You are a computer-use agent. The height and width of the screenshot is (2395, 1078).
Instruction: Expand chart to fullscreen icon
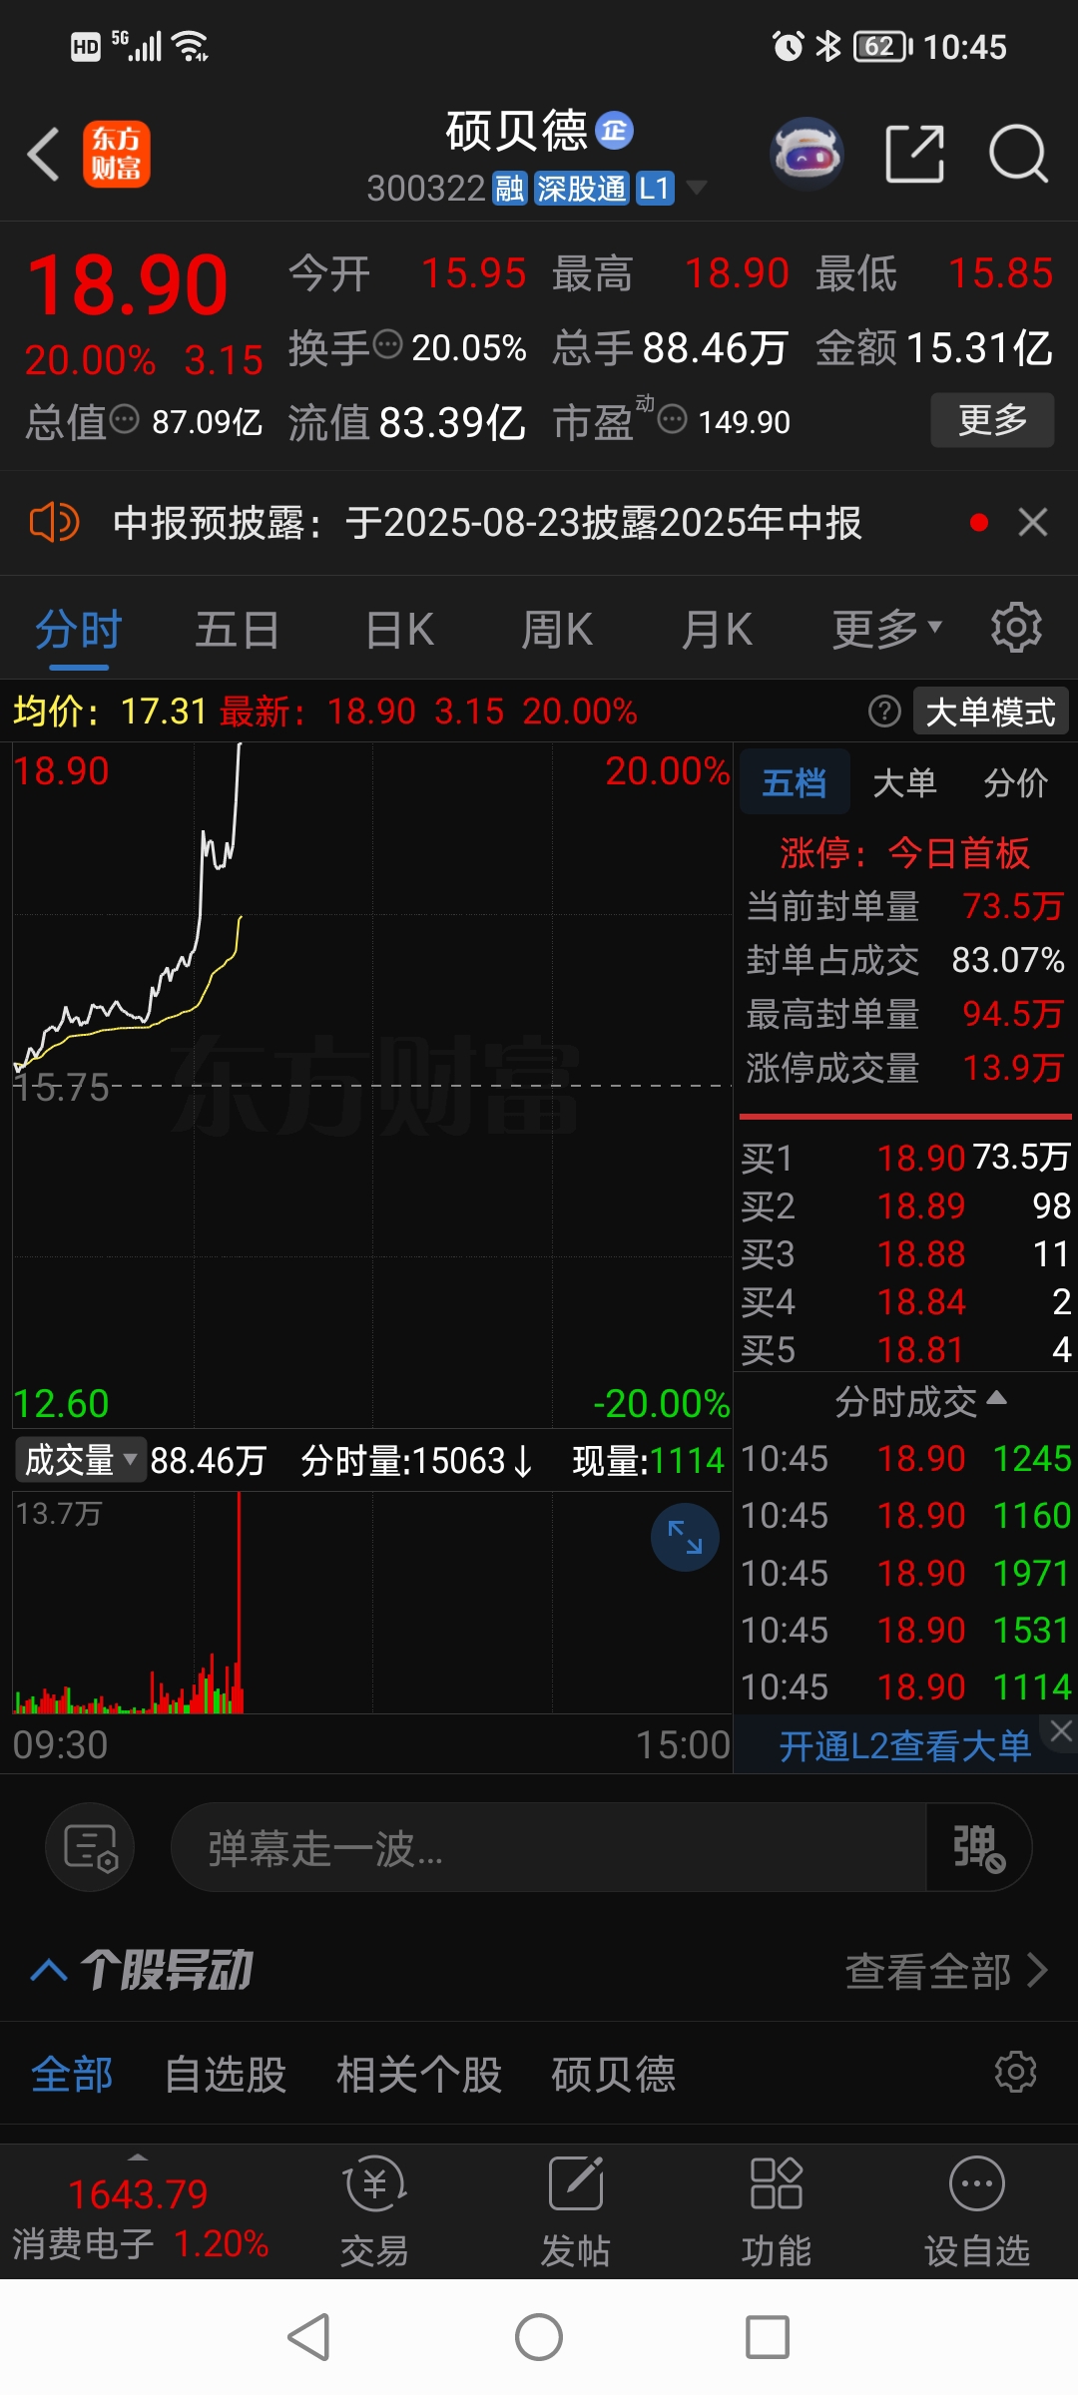(685, 1537)
